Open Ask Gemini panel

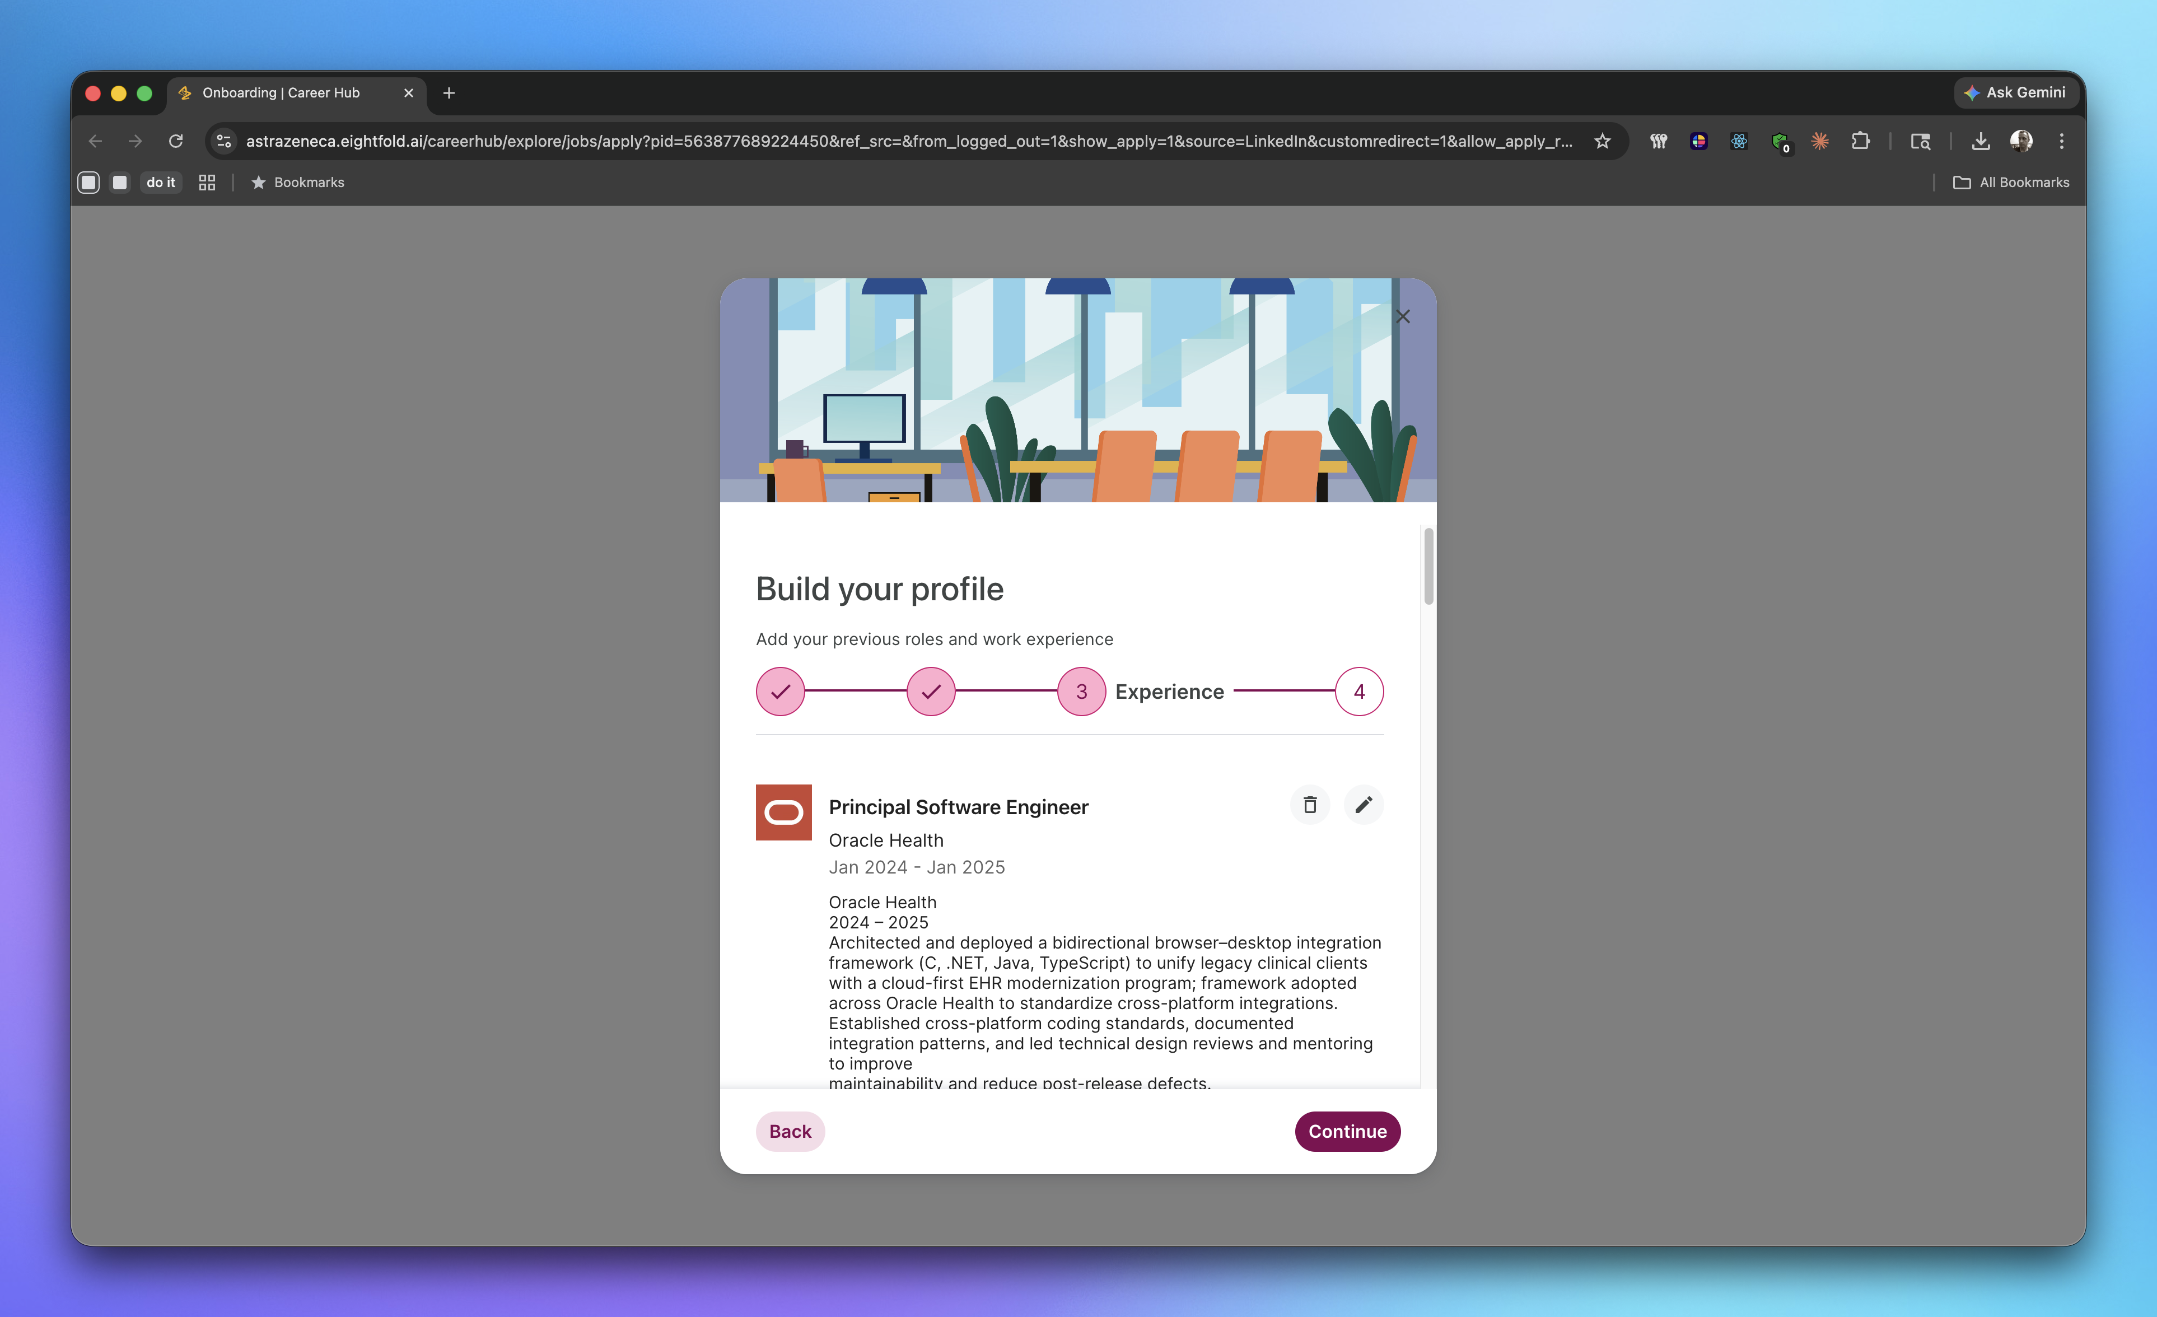click(x=2015, y=92)
